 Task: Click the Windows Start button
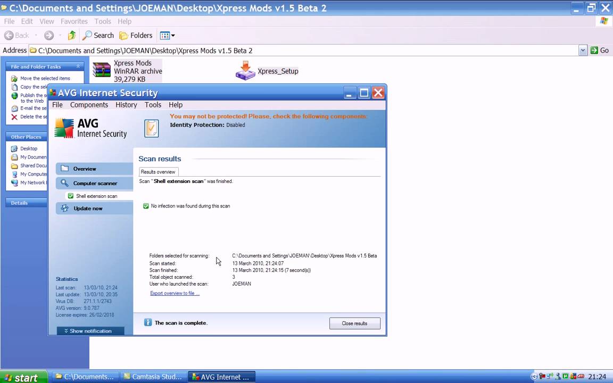(x=23, y=377)
